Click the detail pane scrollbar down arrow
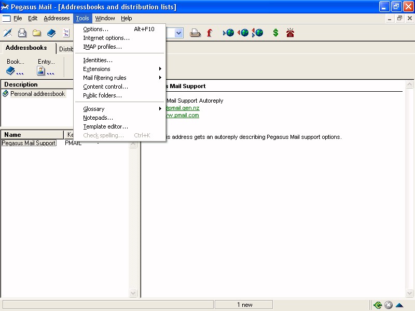Viewport: 415px width, 311px height. coord(409,293)
